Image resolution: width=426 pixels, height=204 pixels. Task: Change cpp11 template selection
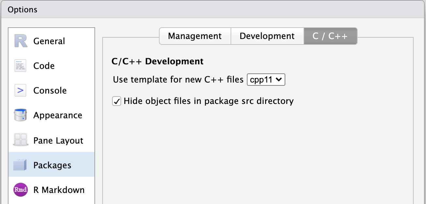click(266, 80)
